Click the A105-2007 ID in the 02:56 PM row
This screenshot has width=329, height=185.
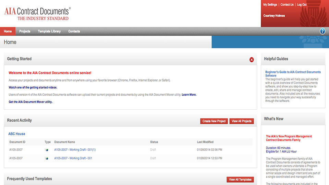tap(16, 150)
